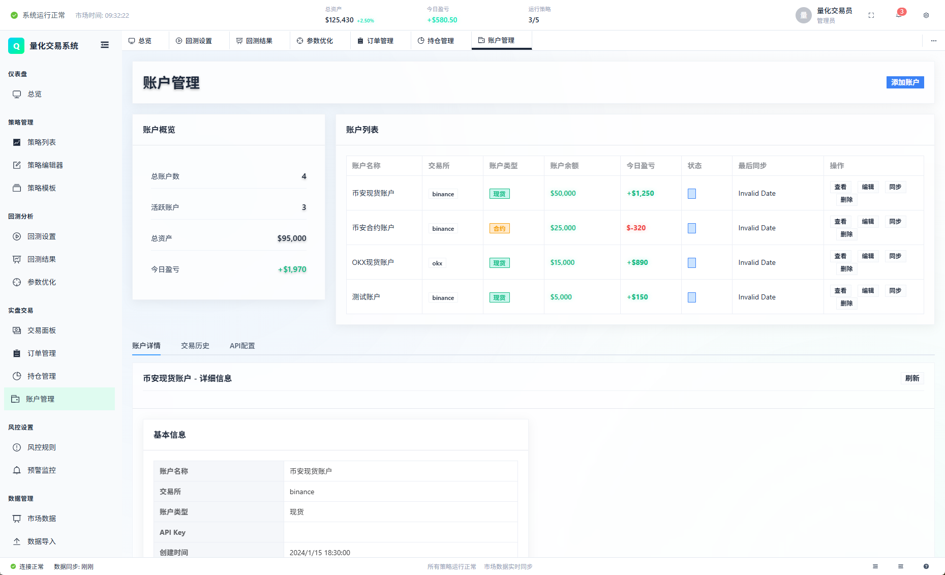Click the 合约 tag of 币安合约账户
Screen dimensions: 945x575
500,228
